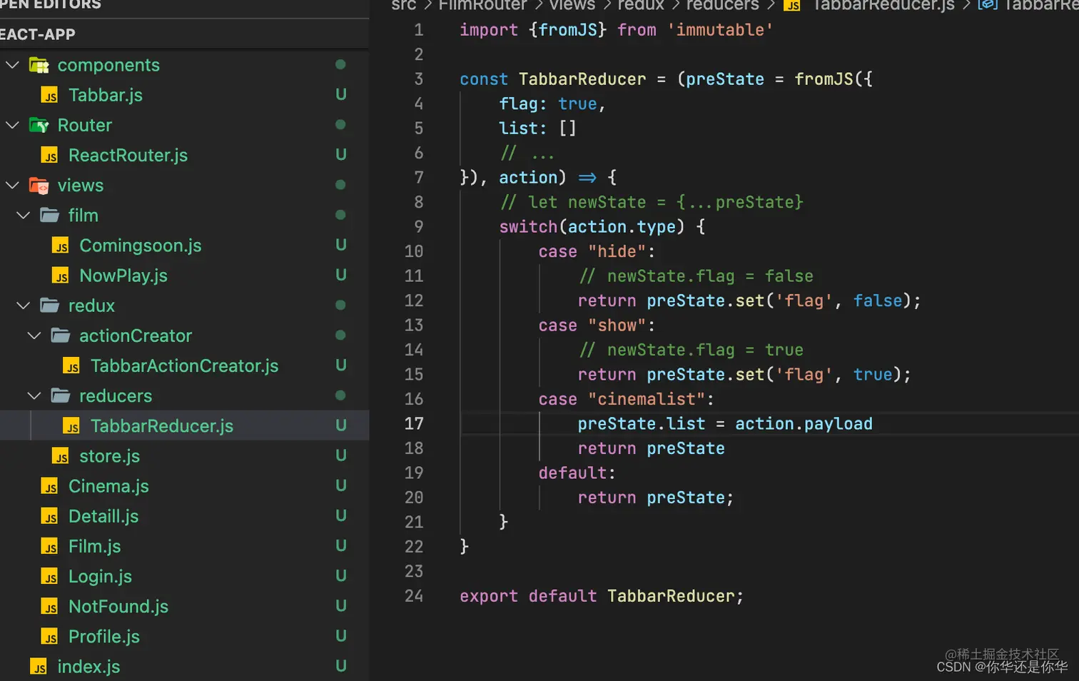Image resolution: width=1079 pixels, height=681 pixels.
Task: Collapse the Router folder chevron
Action: tap(12, 125)
